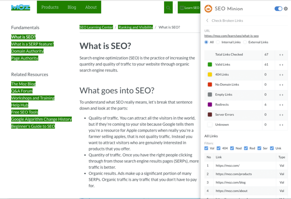This screenshot has height=199, width=291.
Task: Open the Moz search icon
Action: 168,8
